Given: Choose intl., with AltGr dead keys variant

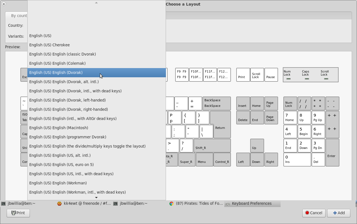Looking at the screenshot, I should point(97,119).
